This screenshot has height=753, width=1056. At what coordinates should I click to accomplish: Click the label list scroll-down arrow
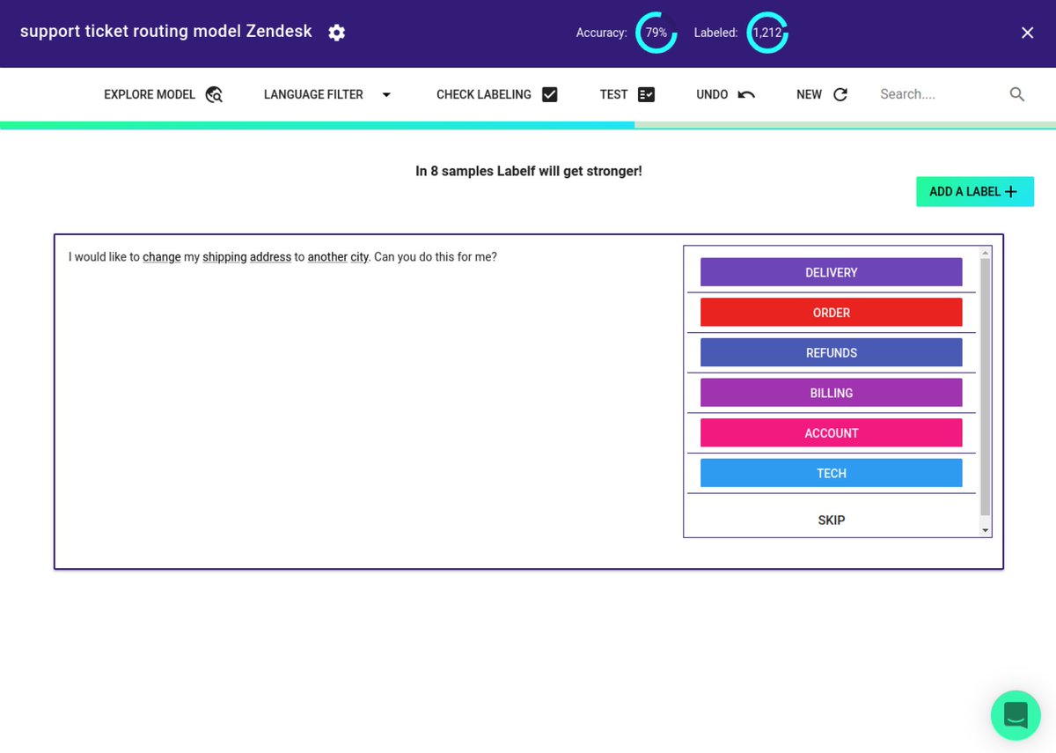coord(985,530)
